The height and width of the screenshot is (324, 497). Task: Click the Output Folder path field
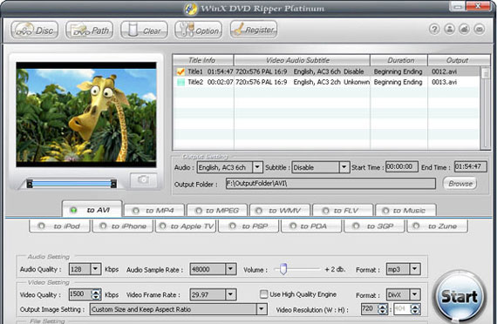pos(330,184)
